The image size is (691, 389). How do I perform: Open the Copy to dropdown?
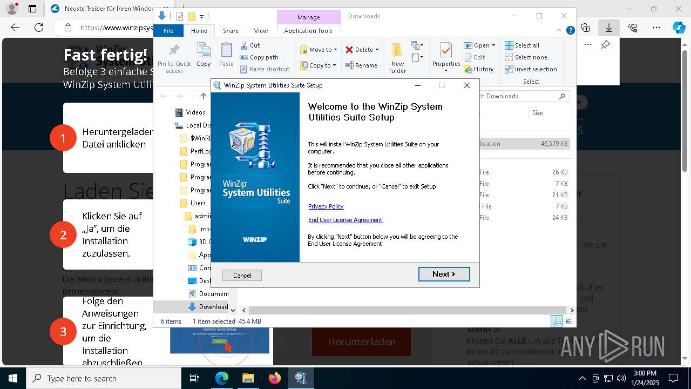tap(318, 65)
